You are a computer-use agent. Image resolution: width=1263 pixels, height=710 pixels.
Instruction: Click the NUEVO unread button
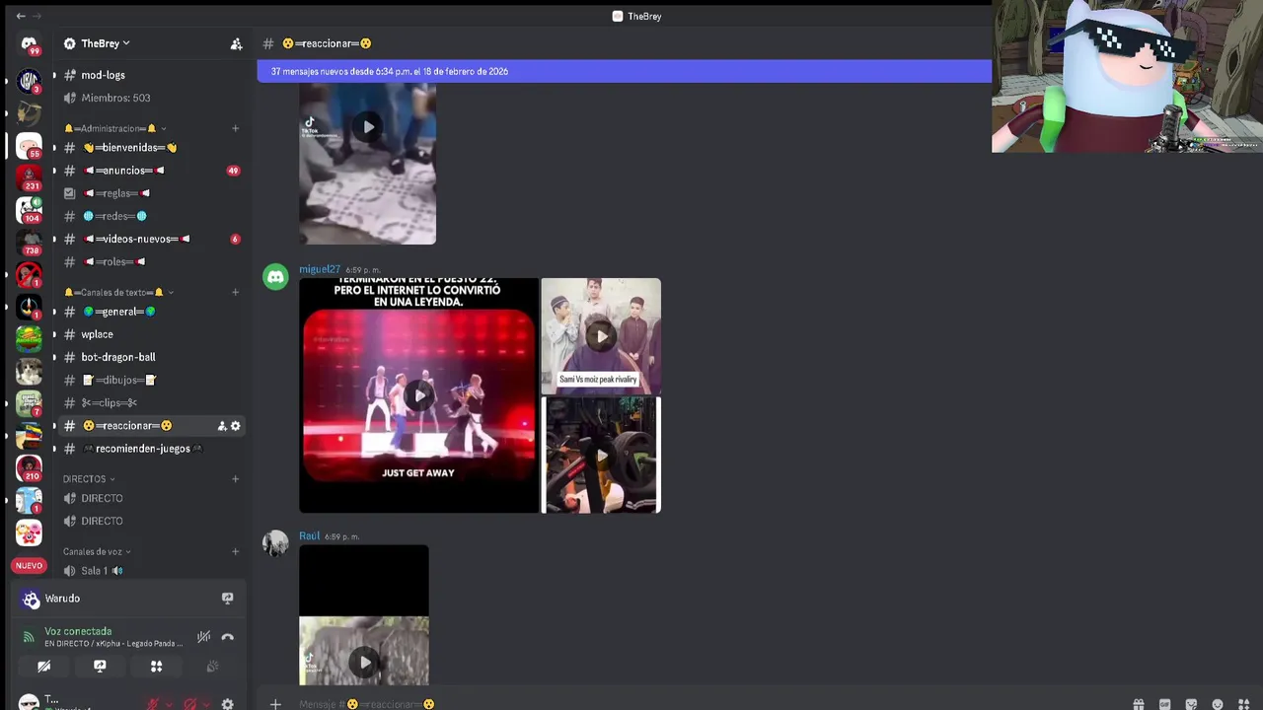click(29, 566)
